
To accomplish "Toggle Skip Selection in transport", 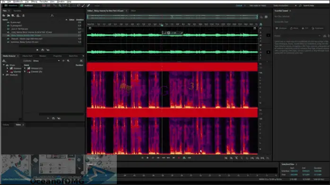I will click(190, 158).
